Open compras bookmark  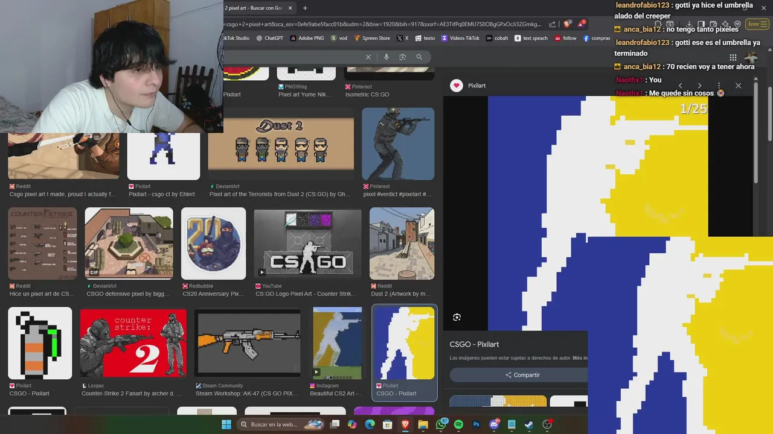pyautogui.click(x=597, y=38)
